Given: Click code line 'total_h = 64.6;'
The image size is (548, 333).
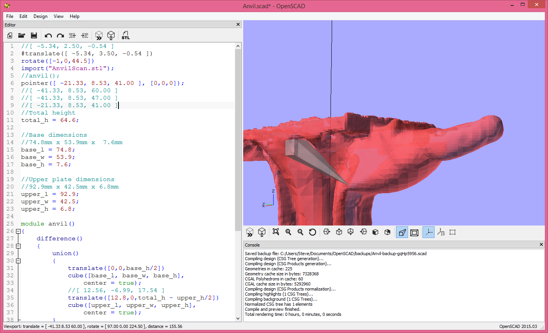Looking at the screenshot, I should (50, 120).
